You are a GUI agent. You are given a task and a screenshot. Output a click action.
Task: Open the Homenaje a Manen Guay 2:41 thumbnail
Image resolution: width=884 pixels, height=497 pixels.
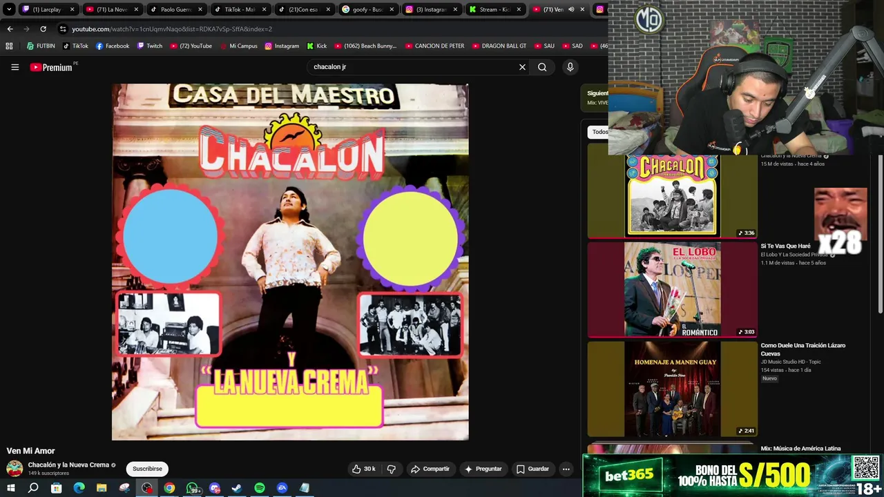click(x=672, y=389)
